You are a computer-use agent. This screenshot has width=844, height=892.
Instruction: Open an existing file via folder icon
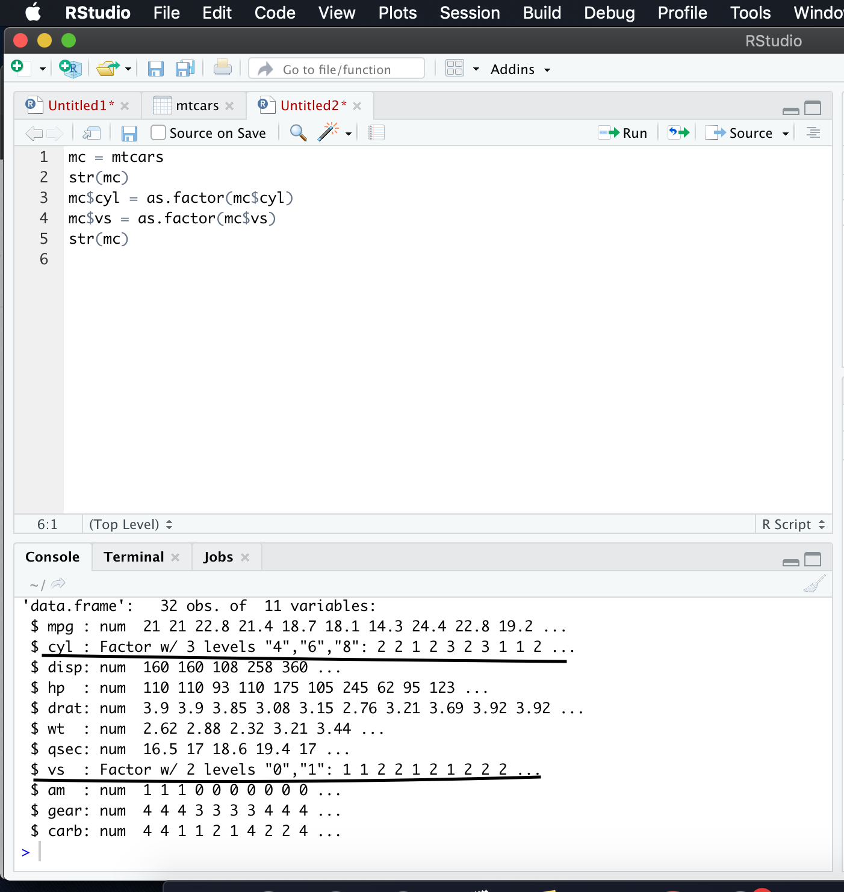pos(108,68)
